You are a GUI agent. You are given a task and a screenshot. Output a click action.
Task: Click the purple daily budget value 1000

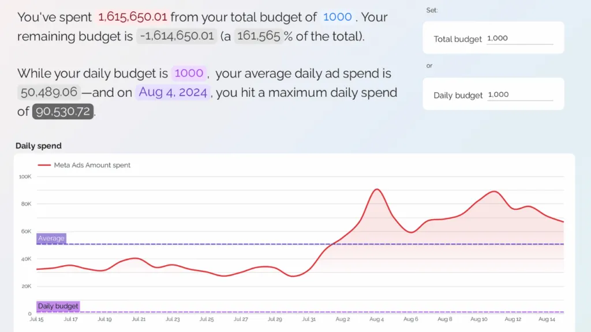point(189,73)
